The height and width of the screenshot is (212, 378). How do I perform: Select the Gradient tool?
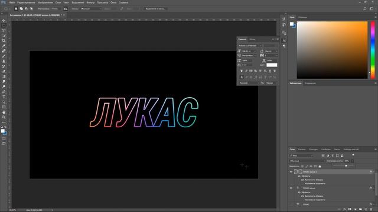[x=4, y=77]
